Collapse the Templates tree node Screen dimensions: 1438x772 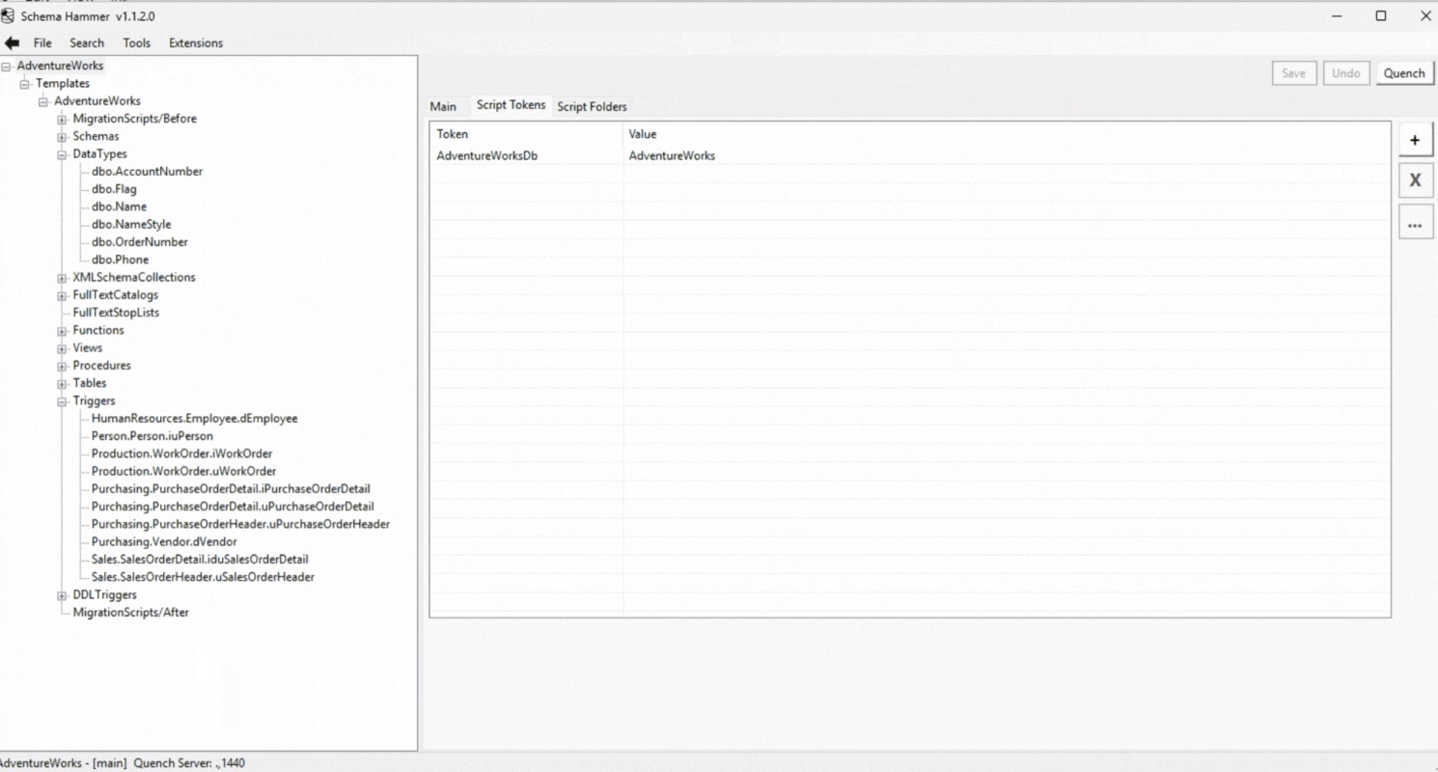point(23,83)
